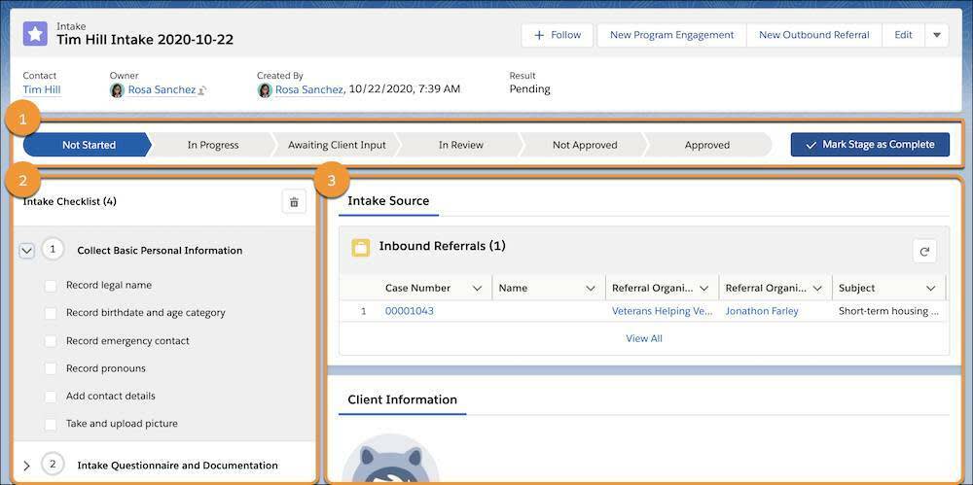The height and width of the screenshot is (485, 973).
Task: Check Record emergency contact
Action: click(x=51, y=341)
